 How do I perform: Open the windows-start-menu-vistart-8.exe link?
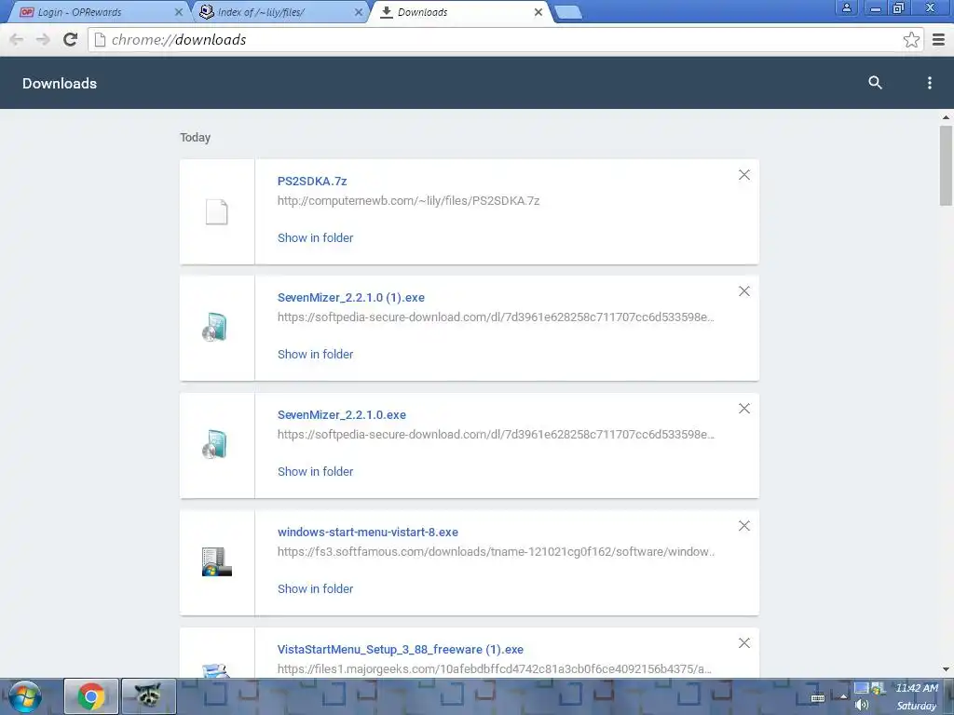368,532
